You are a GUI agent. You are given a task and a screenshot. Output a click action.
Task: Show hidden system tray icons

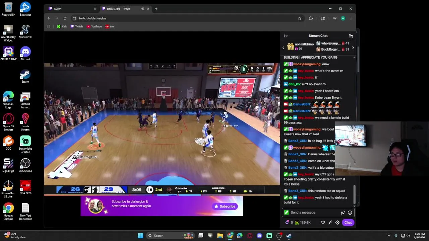pyautogui.click(x=389, y=236)
